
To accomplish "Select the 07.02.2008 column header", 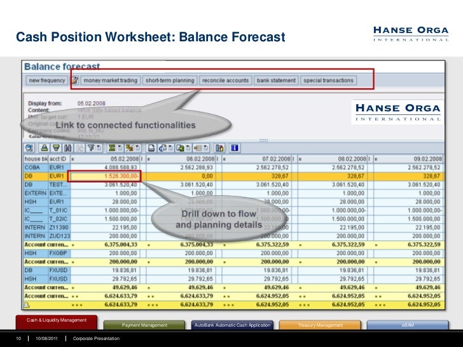I will (x=257, y=159).
